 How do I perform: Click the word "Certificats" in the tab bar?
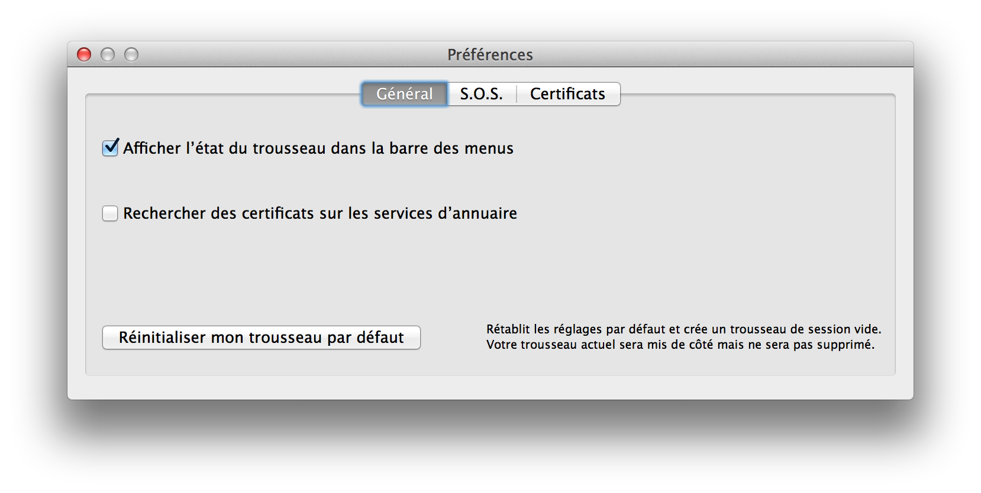[567, 94]
